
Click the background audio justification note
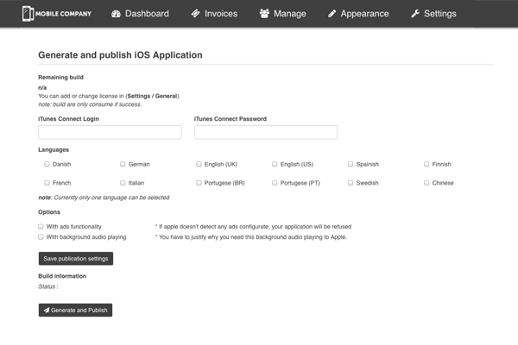click(251, 237)
